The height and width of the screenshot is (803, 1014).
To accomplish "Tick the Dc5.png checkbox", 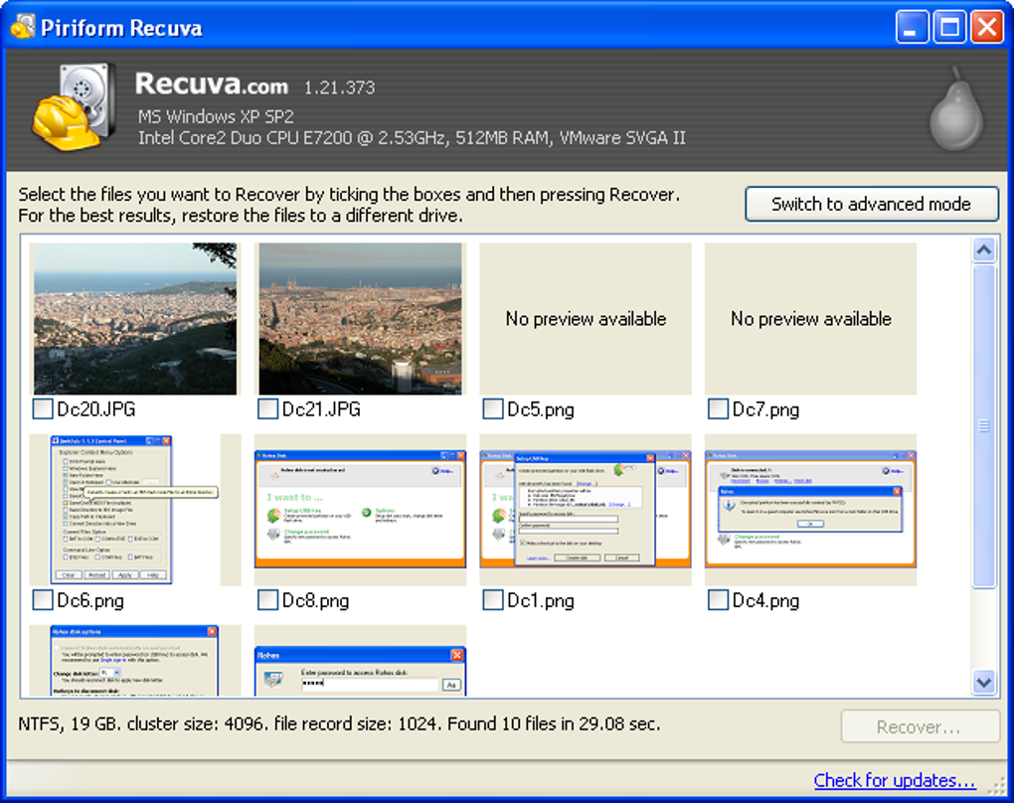I will click(493, 408).
